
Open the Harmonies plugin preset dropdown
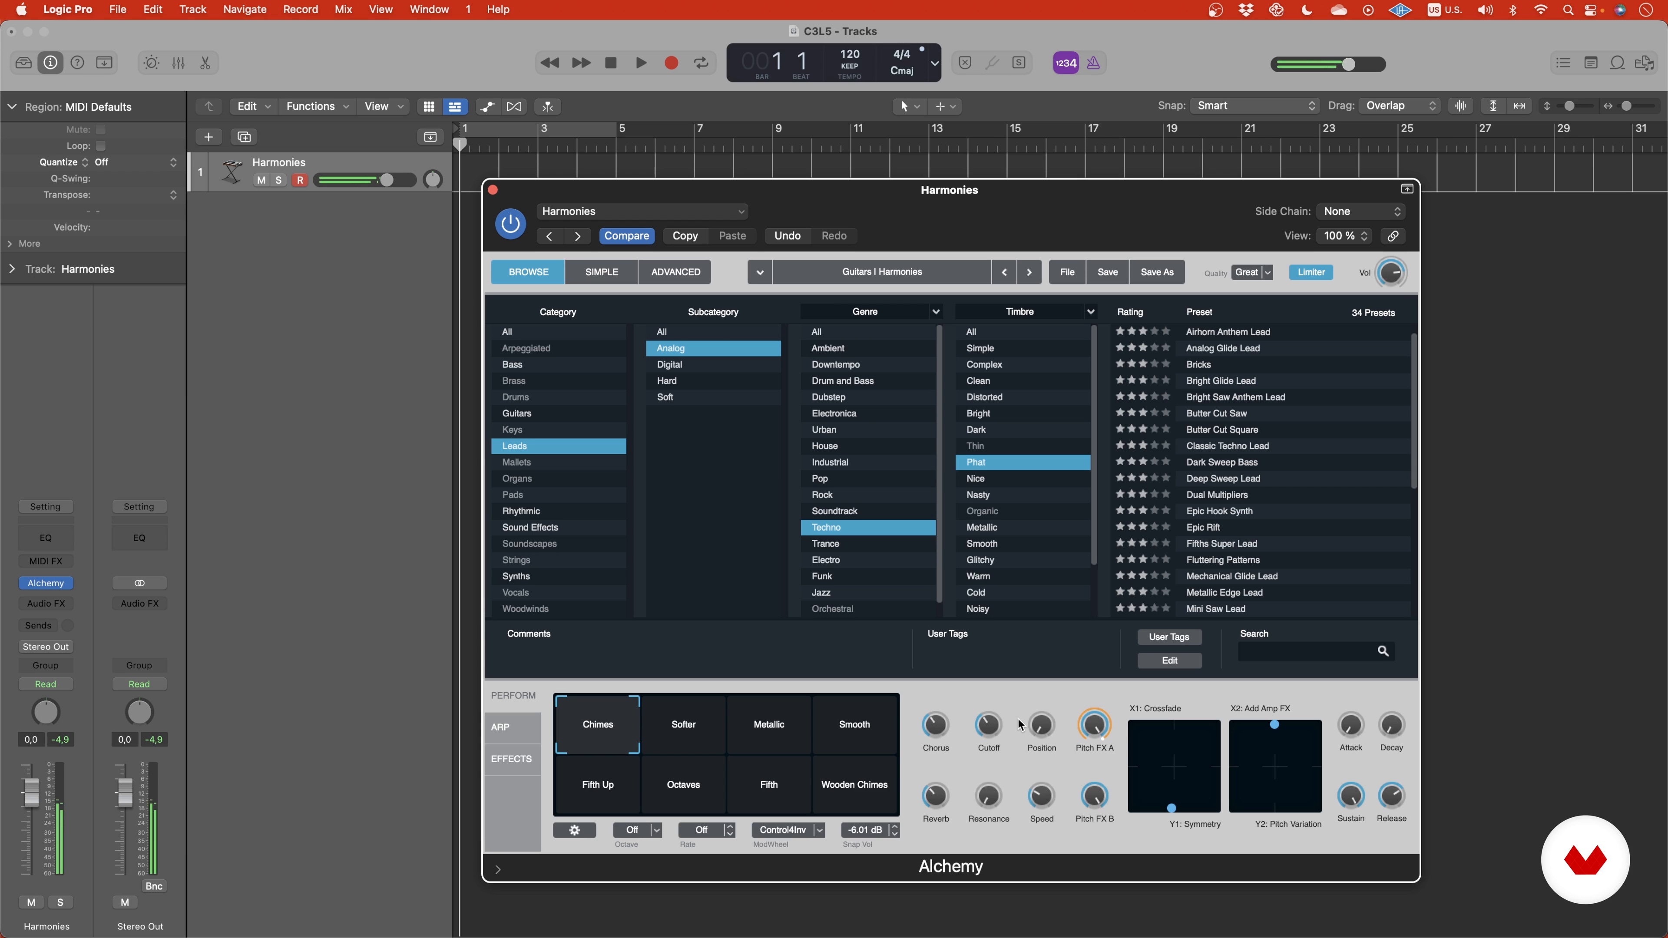click(642, 211)
